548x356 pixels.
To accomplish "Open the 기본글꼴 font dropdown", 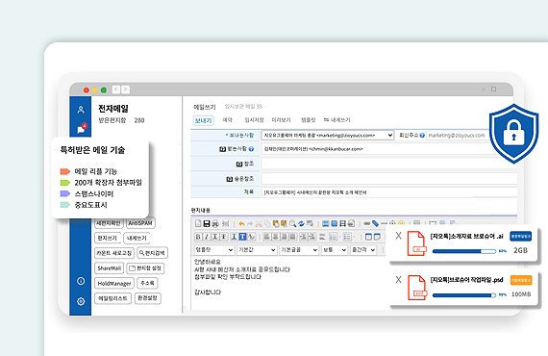I will coord(299,250).
